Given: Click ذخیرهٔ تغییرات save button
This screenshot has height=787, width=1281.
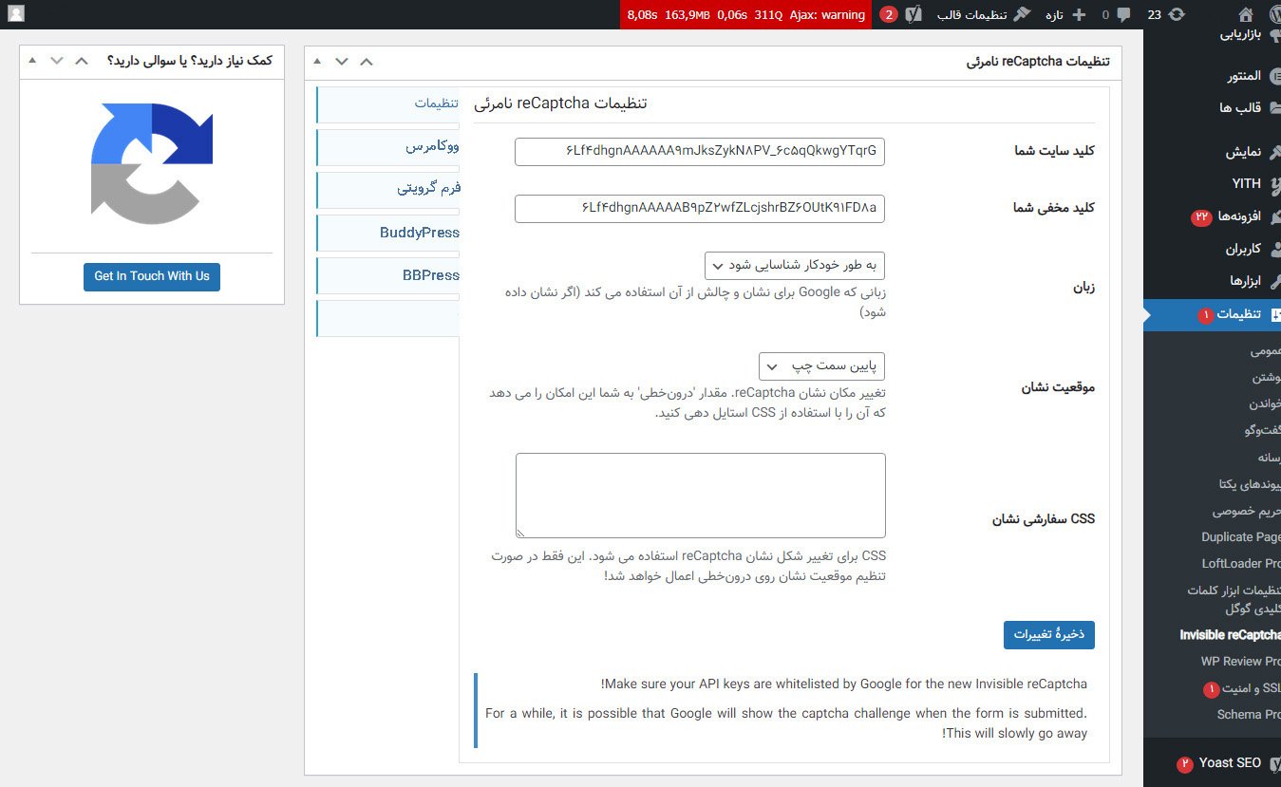Looking at the screenshot, I should pyautogui.click(x=1049, y=635).
